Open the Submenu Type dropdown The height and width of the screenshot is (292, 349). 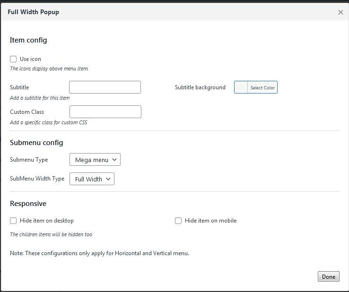pyautogui.click(x=95, y=160)
